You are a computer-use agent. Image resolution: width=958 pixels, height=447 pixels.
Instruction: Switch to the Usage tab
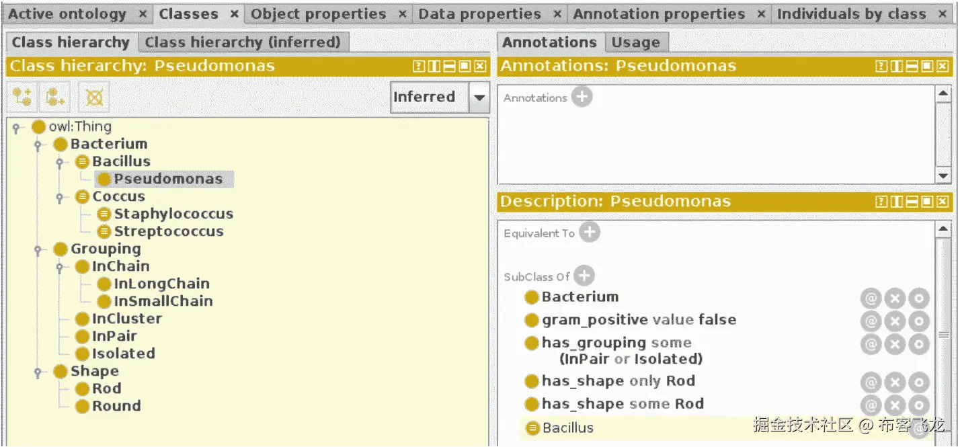click(x=635, y=43)
